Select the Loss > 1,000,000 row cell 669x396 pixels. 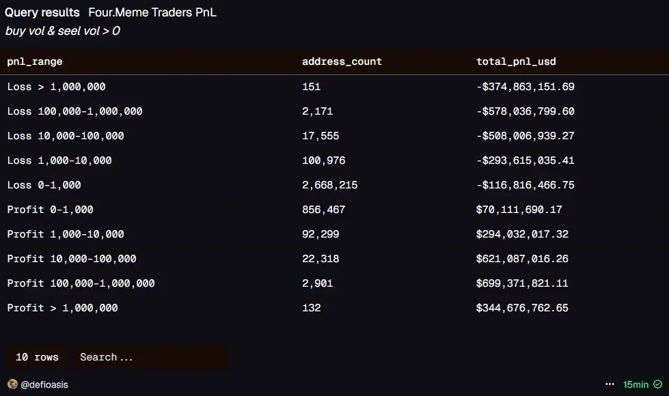56,87
